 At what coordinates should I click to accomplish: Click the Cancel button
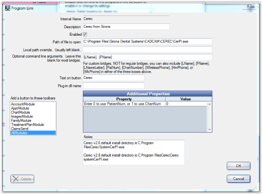(238, 179)
